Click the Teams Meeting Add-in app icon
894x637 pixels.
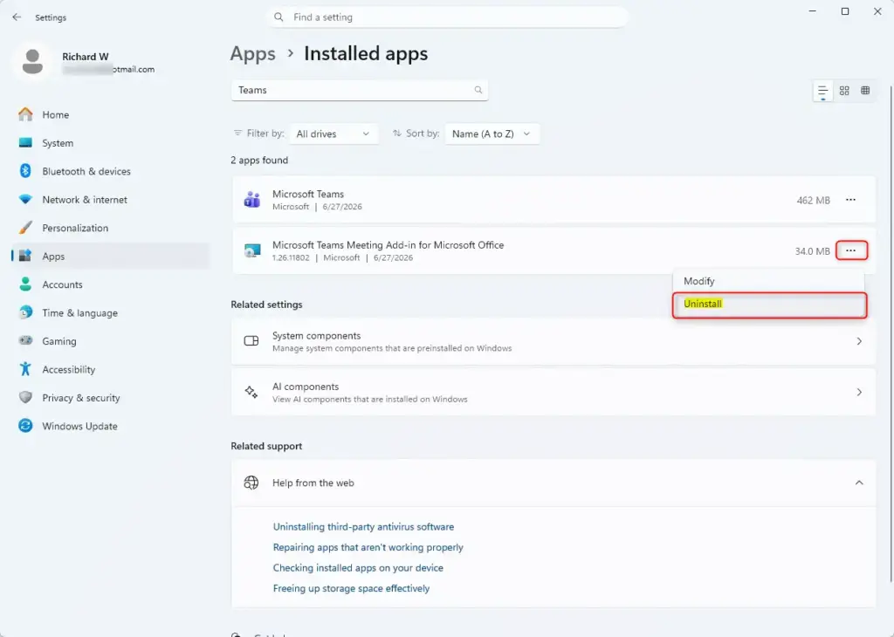(252, 250)
